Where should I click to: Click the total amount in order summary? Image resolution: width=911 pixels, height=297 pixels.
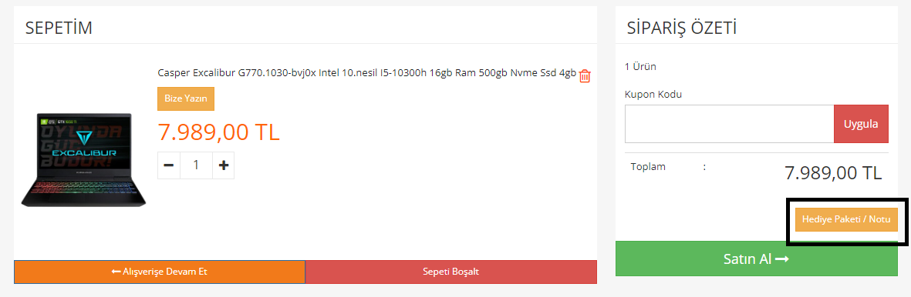click(833, 172)
